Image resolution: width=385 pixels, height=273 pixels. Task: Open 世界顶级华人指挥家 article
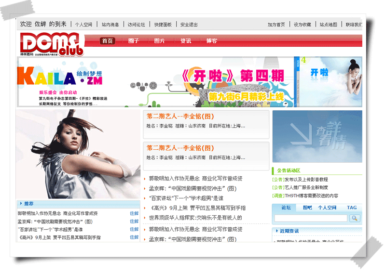(x=195, y=218)
